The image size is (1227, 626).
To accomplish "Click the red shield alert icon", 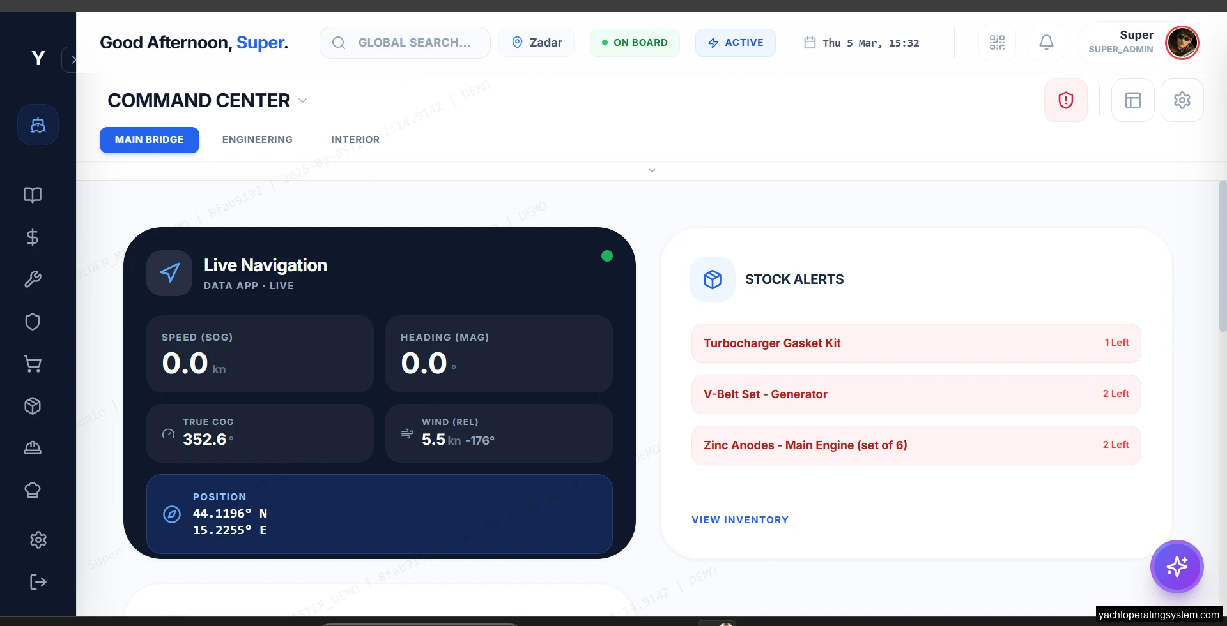I will [1065, 100].
